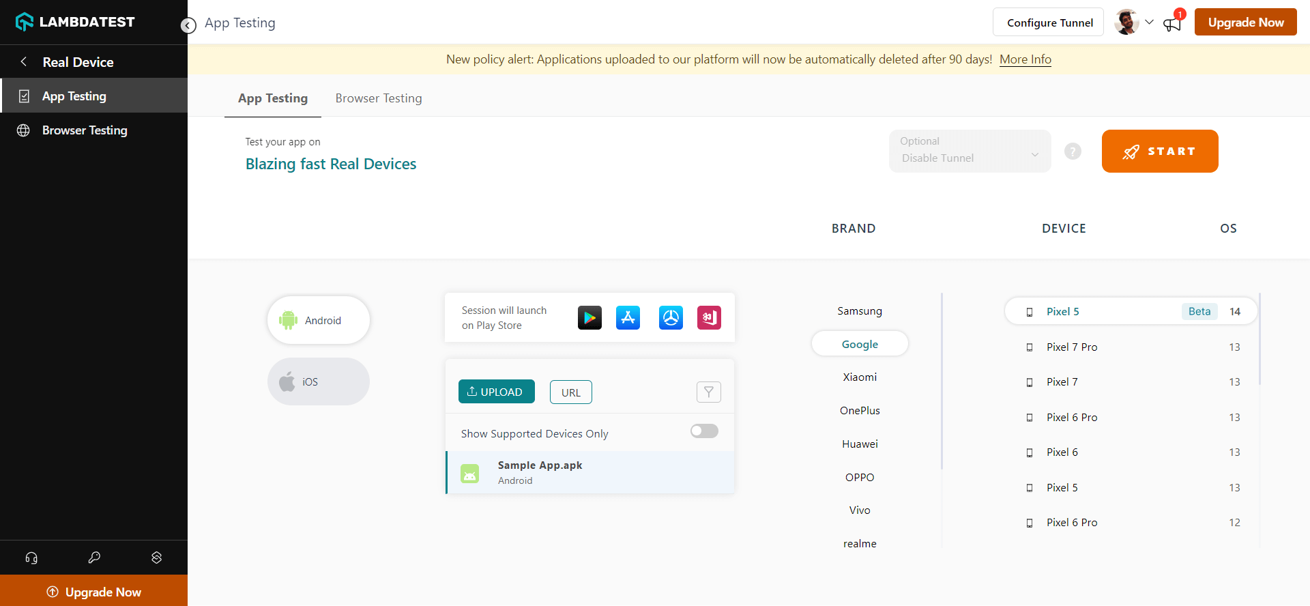Click the integrations icon in sidebar bottom
Screen dimensions: 1310x606
pos(156,558)
